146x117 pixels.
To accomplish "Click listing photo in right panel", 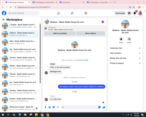I will (x=125, y=24).
